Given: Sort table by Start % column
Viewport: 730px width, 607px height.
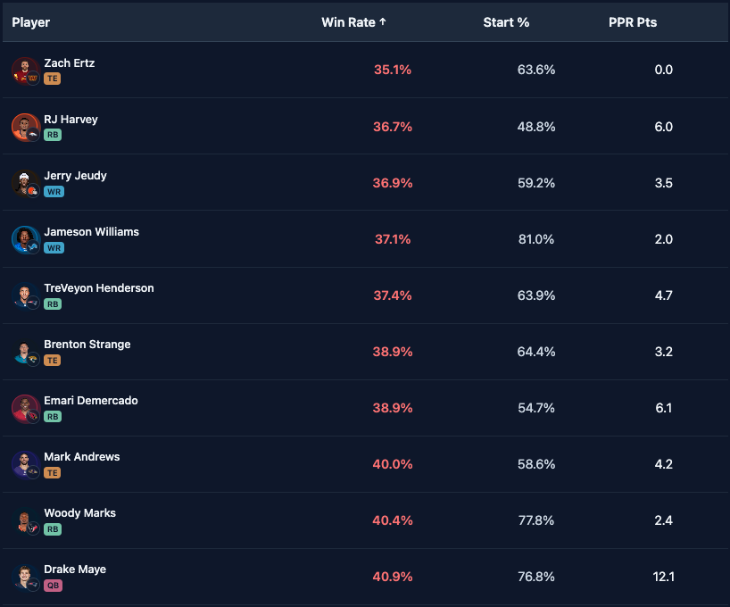Looking at the screenshot, I should click(x=506, y=22).
